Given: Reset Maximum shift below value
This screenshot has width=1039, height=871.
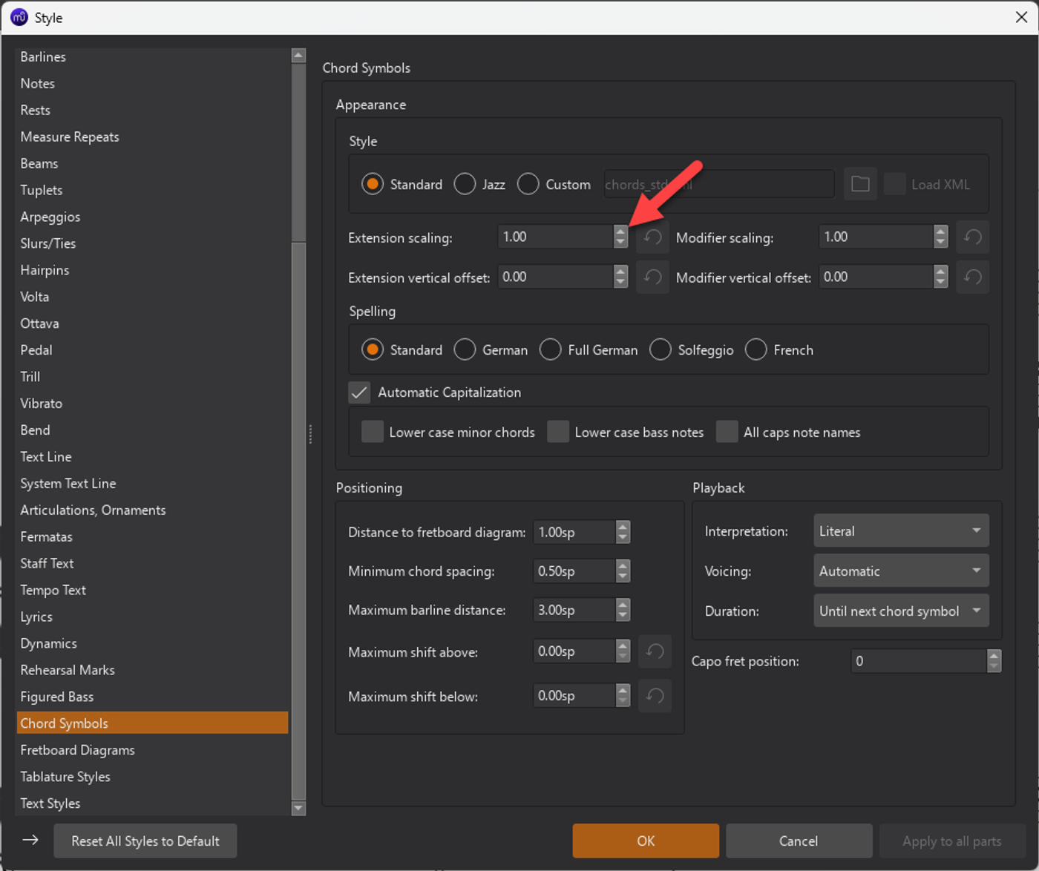Looking at the screenshot, I should [x=655, y=696].
